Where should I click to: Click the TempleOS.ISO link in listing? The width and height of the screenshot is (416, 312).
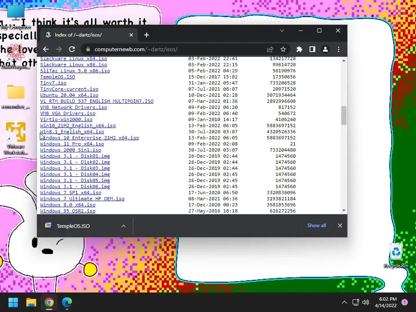[58, 77]
